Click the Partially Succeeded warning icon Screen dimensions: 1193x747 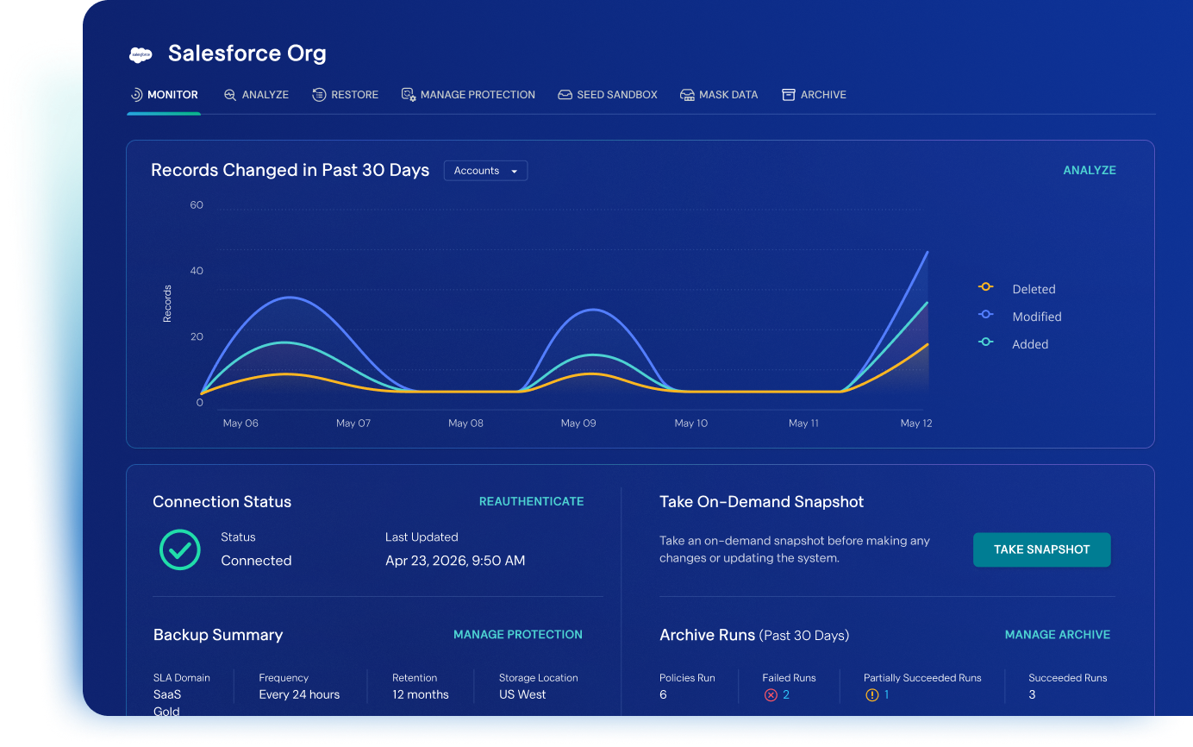tap(872, 695)
